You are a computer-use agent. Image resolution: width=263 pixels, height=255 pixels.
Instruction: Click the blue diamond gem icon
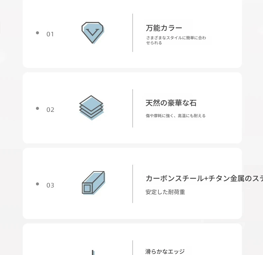click(93, 33)
